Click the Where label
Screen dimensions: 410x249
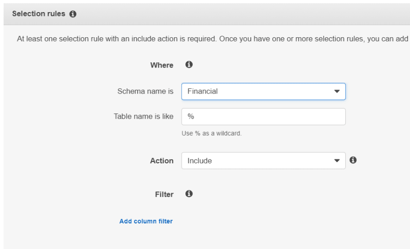(162, 65)
